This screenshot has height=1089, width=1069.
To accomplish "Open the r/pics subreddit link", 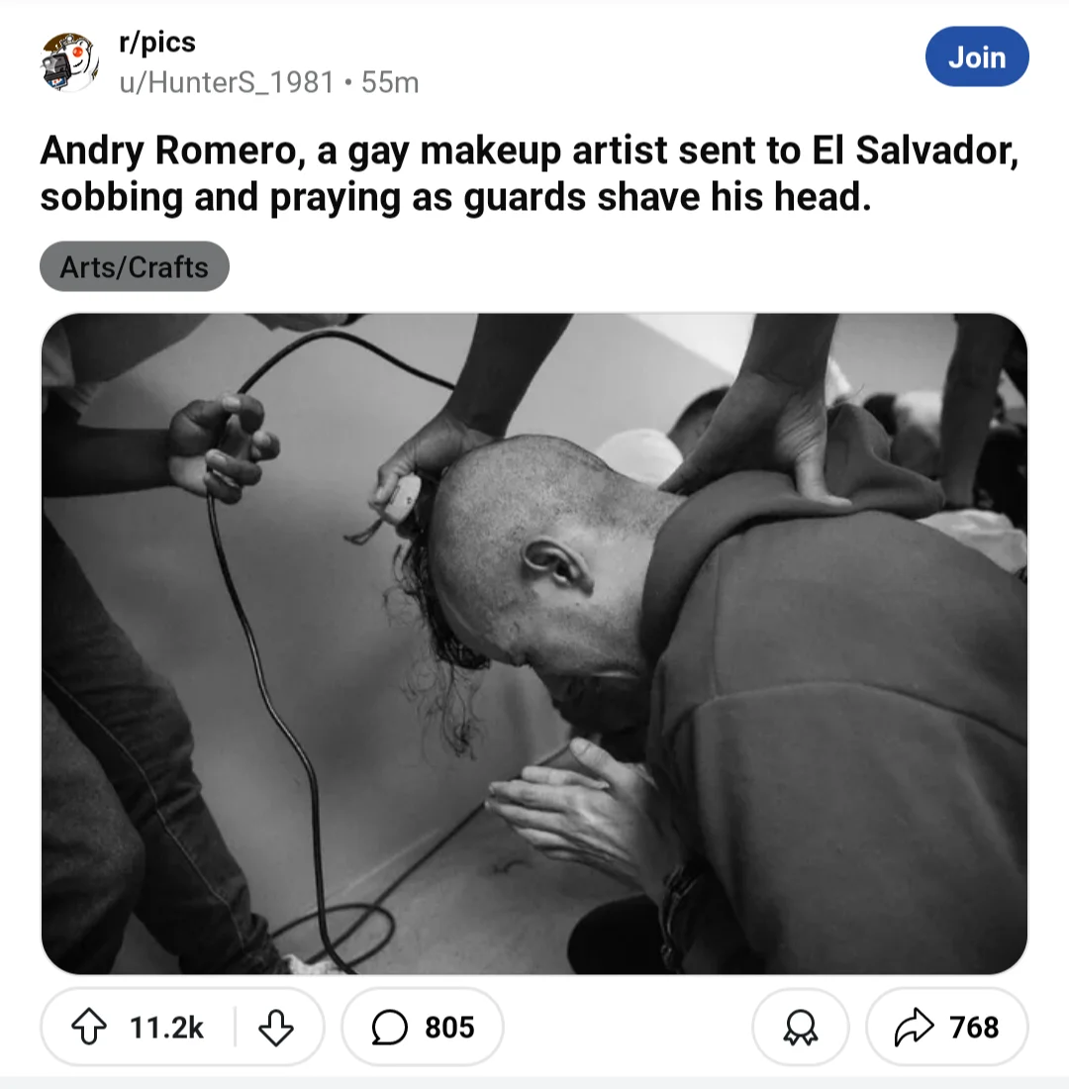I will [157, 43].
